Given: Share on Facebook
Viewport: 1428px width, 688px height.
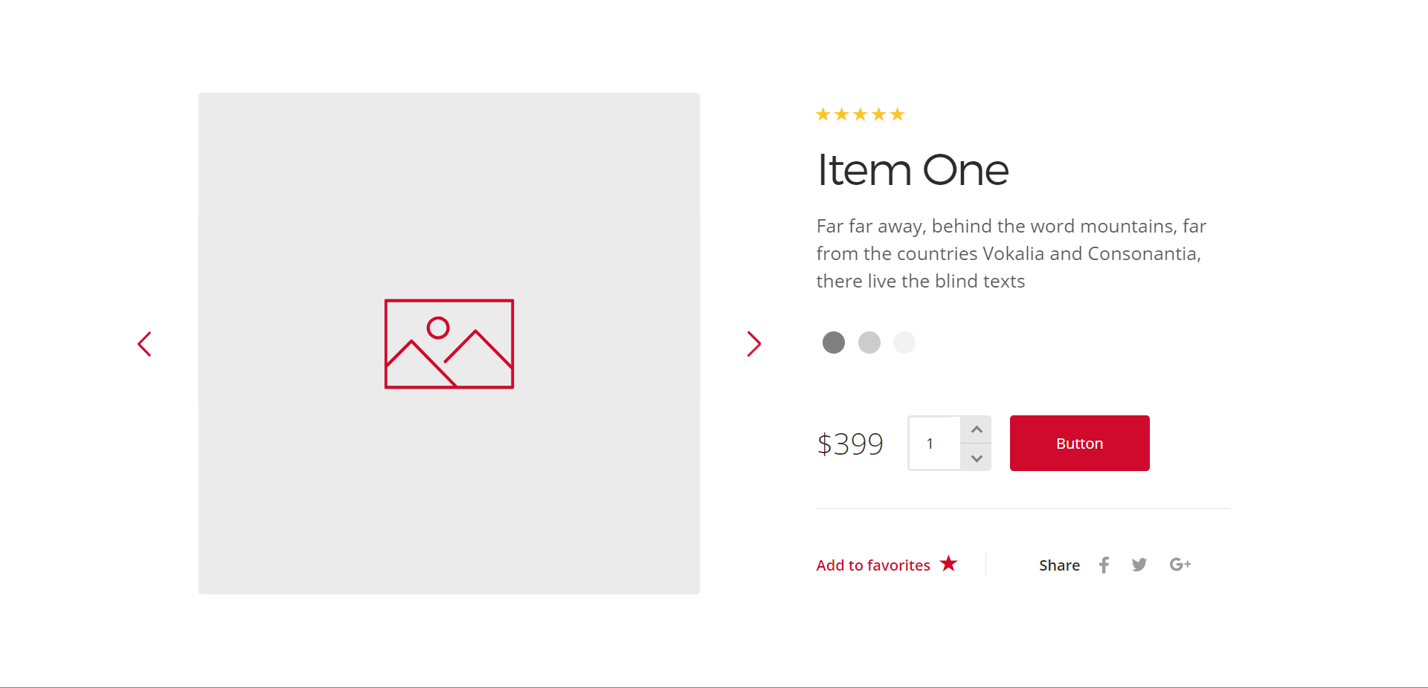Looking at the screenshot, I should (1104, 565).
